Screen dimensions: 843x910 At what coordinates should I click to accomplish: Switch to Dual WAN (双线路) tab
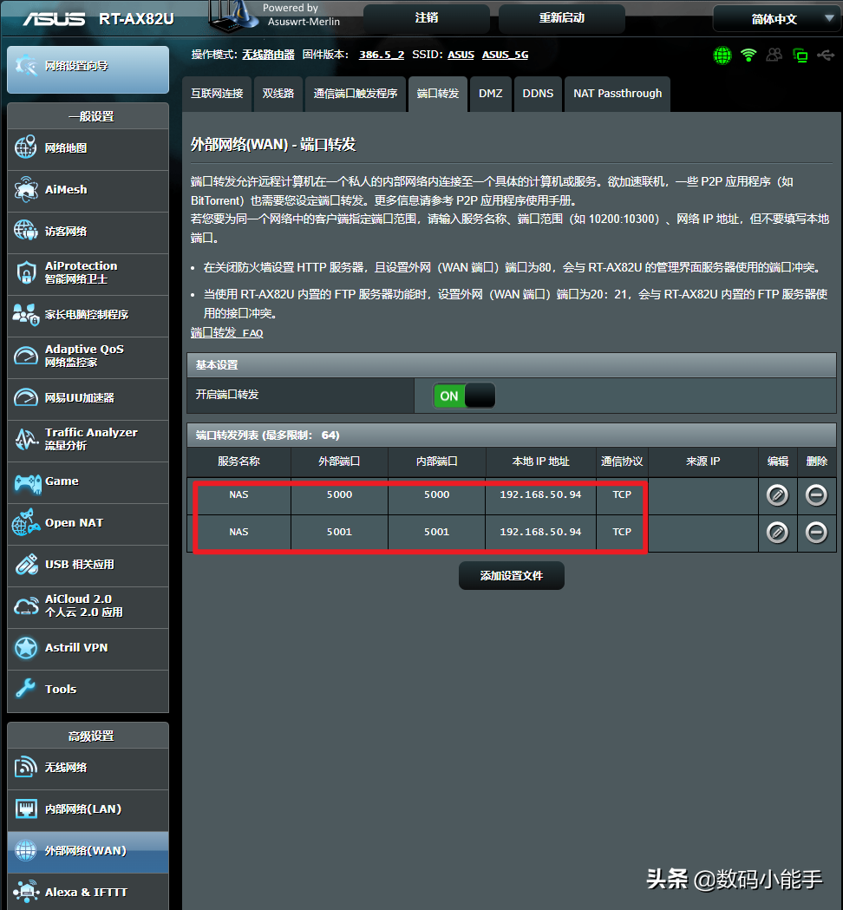[278, 94]
